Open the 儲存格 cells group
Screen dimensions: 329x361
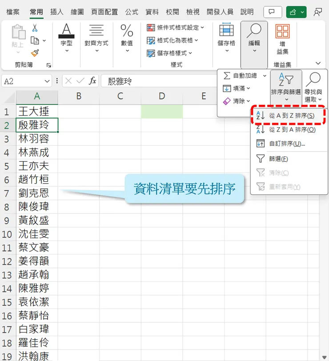(227, 38)
